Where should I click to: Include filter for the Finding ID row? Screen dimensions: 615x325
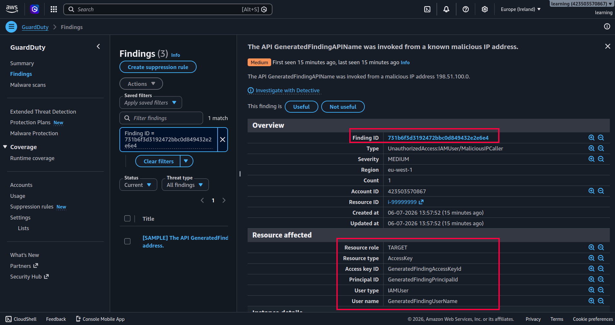tap(591, 137)
